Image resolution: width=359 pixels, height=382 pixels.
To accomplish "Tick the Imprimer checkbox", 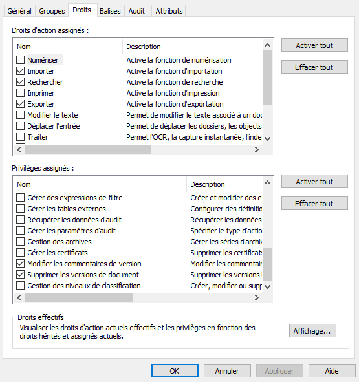I will 20,93.
